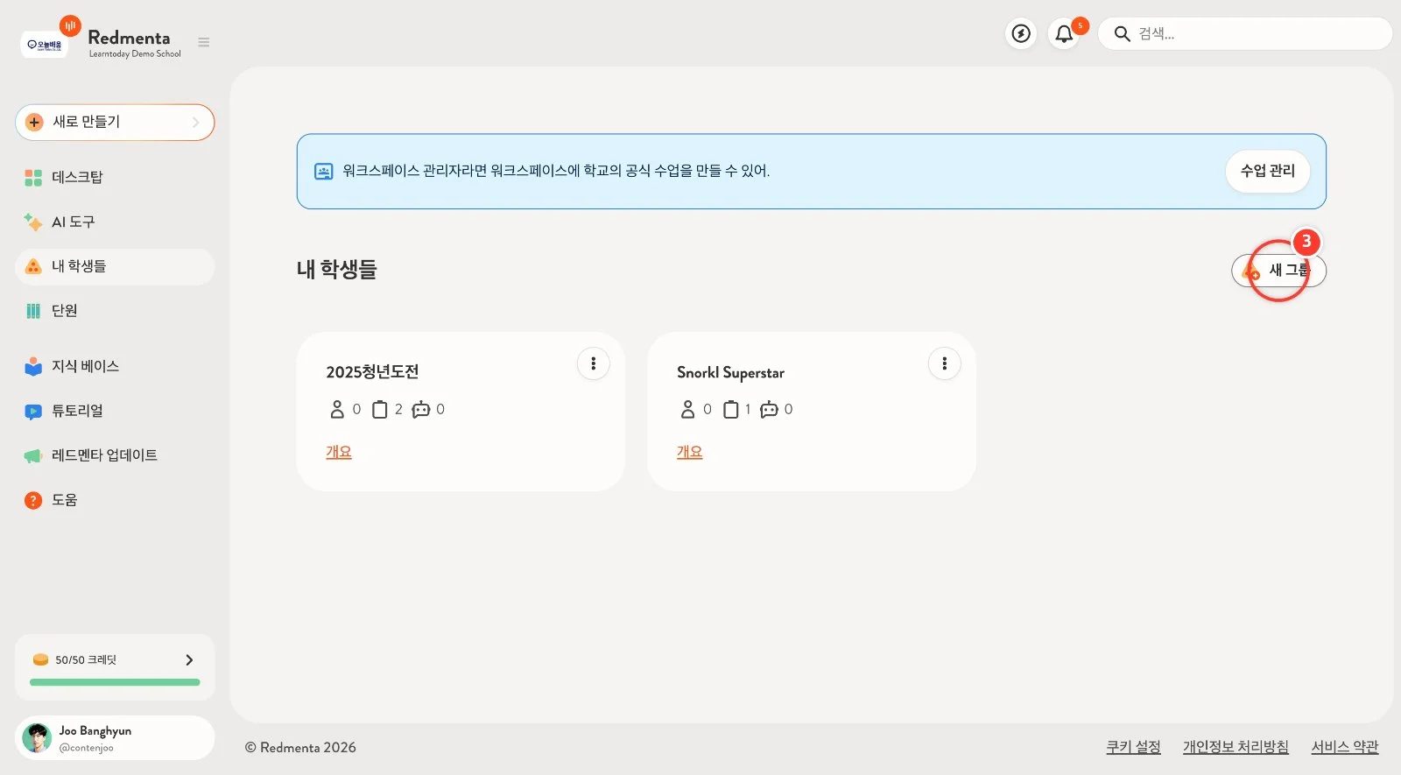Expand the 새로 만들기 create menu
The width and height of the screenshot is (1401, 775).
pyautogui.click(x=115, y=123)
